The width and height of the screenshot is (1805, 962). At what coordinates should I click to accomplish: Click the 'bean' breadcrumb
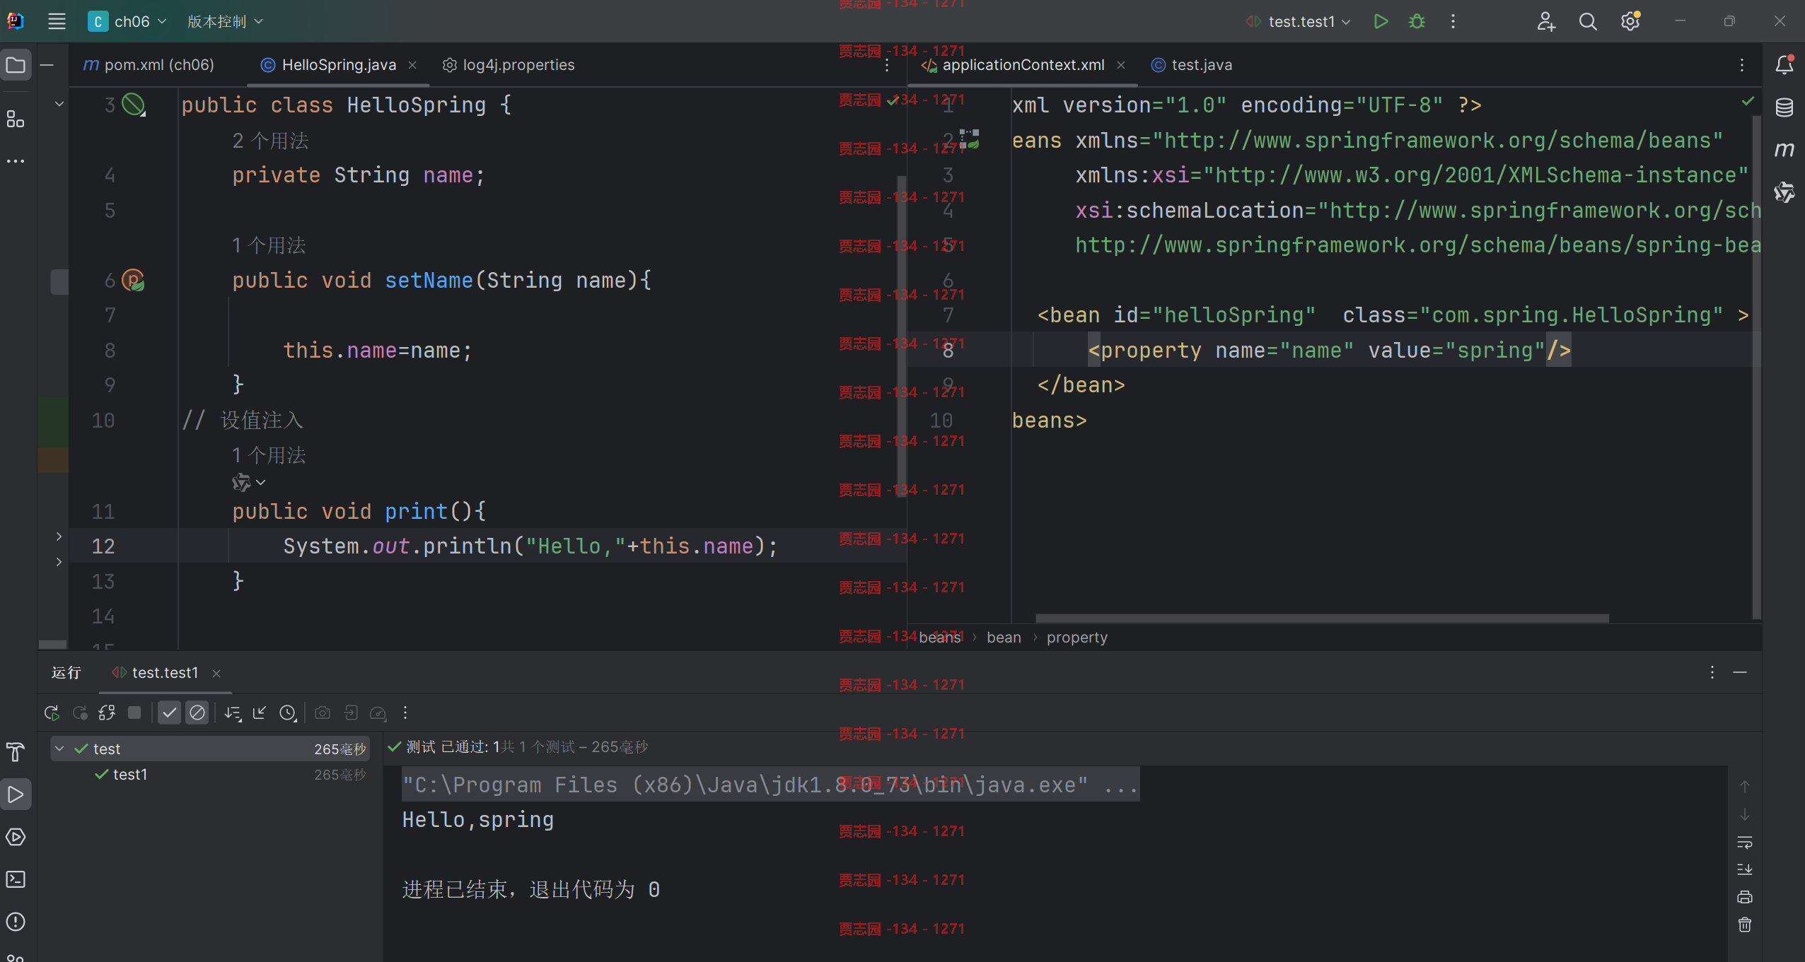click(x=1004, y=638)
